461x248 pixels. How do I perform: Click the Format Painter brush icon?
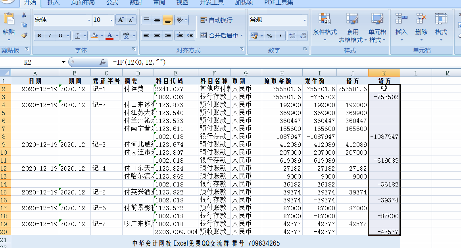pos(24,35)
